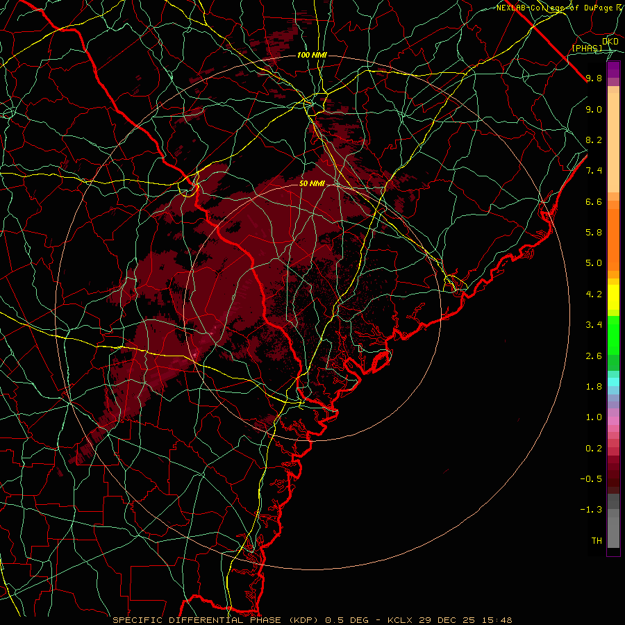This screenshot has width=625, height=625.
Task: Click the "100 NMI" range ring label
Action: click(x=312, y=55)
